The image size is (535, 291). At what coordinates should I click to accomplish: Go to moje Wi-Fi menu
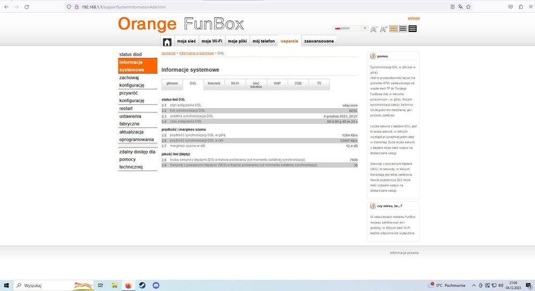point(212,41)
